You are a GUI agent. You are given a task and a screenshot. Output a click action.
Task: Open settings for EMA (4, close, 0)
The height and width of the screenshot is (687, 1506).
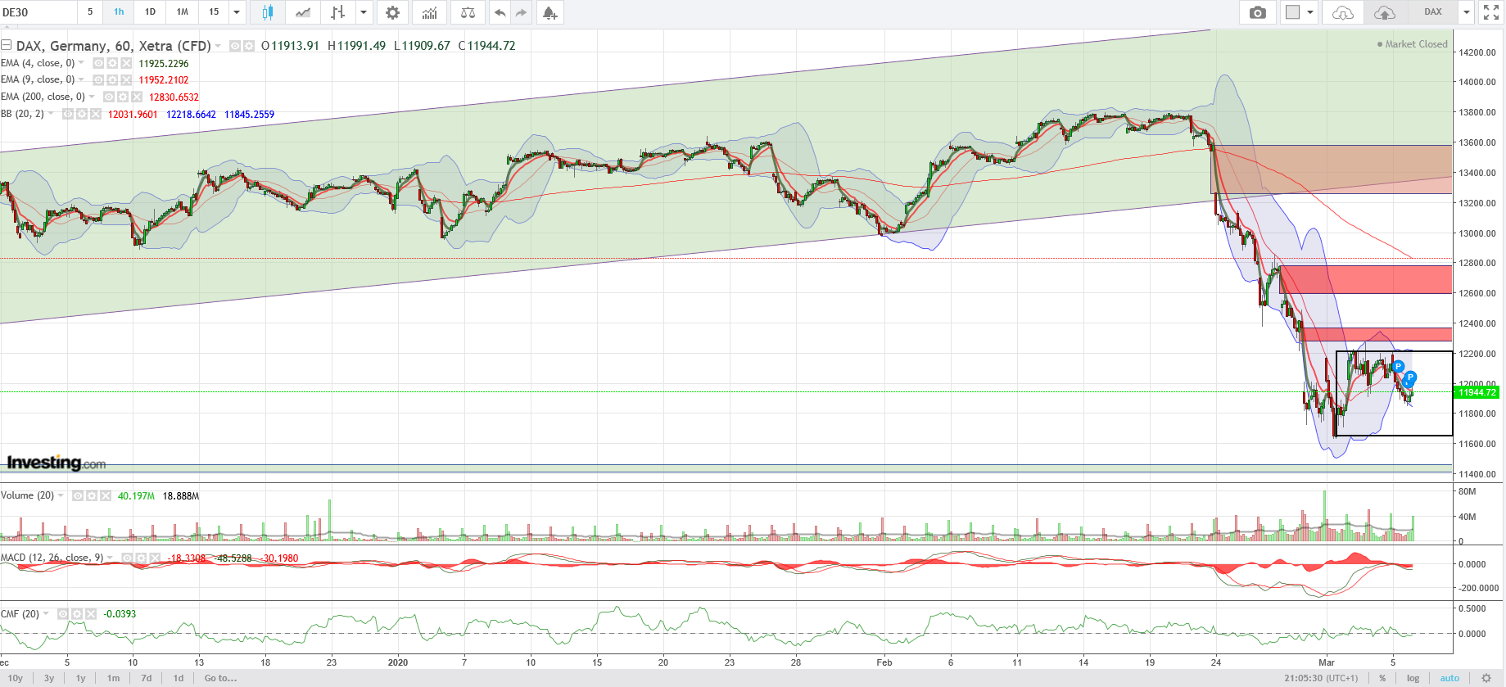[x=112, y=63]
